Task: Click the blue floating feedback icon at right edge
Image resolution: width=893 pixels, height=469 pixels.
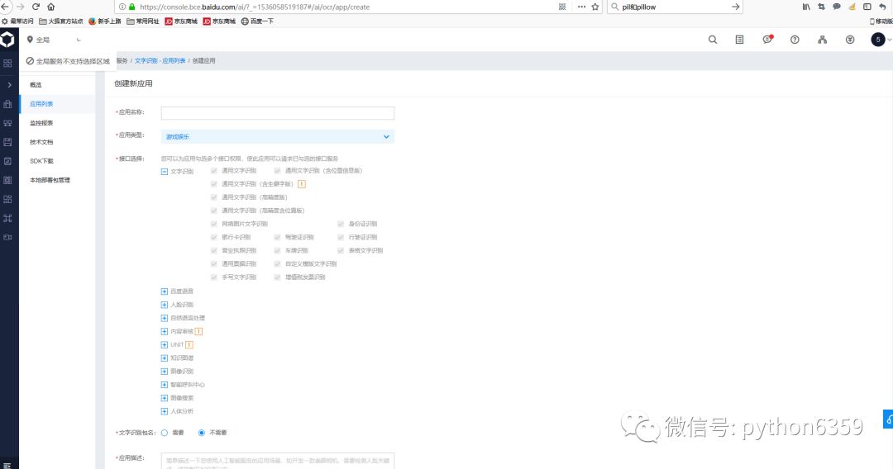Action: 888,419
